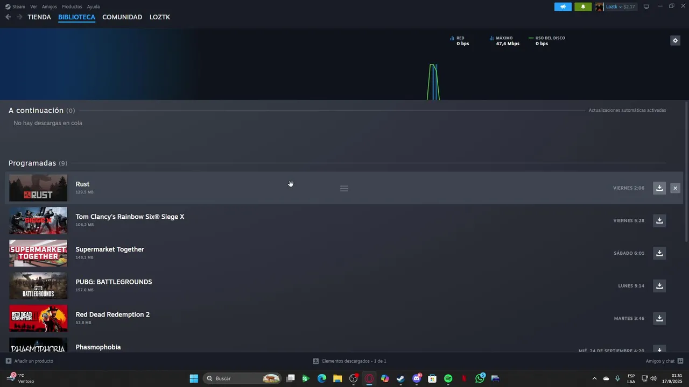
Task: Grab the reorder handle on the Rust row
Action: pyautogui.click(x=344, y=189)
